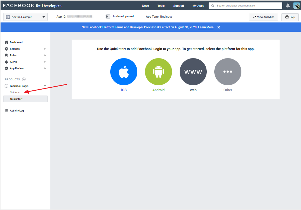Follow the Learn More link
This screenshot has height=210, width=301.
point(206,27)
